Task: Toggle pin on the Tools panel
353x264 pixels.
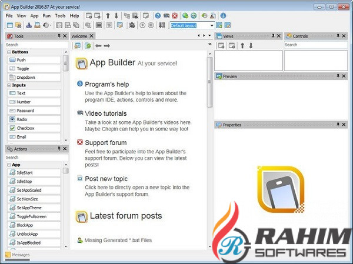Action: (x=59, y=36)
